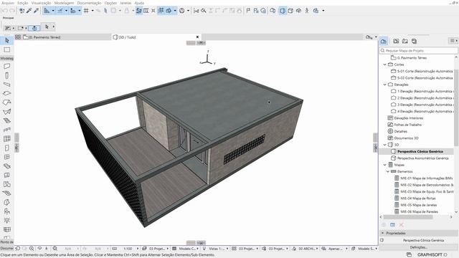Switch to the 3D / Tudo tab
Viewport: 459px width, 258px height.
coord(156,37)
